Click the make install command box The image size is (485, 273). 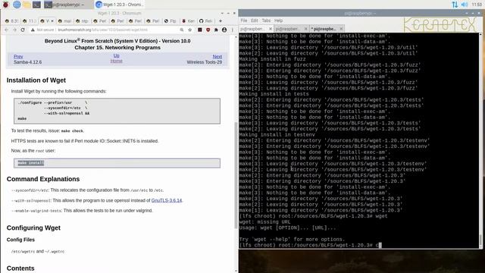(x=117, y=163)
